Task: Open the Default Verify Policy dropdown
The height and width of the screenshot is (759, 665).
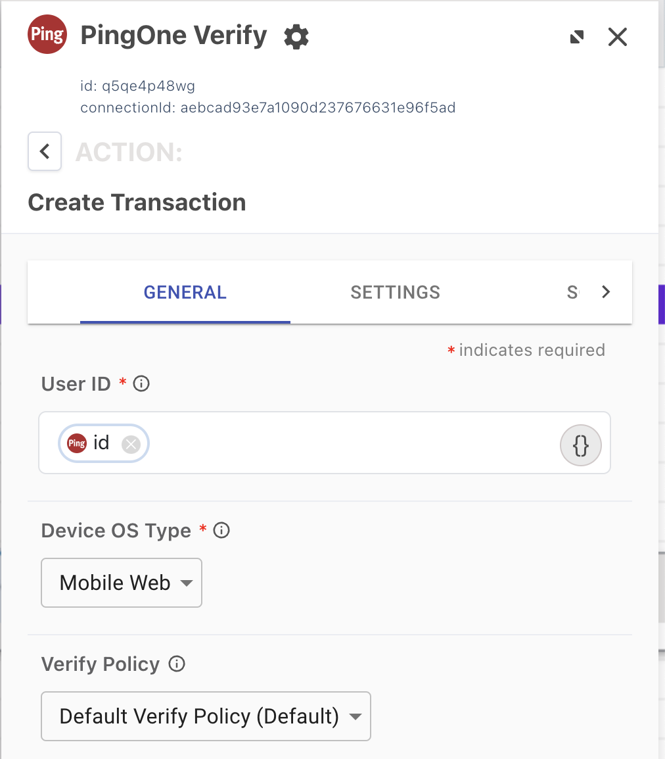Action: coord(206,716)
